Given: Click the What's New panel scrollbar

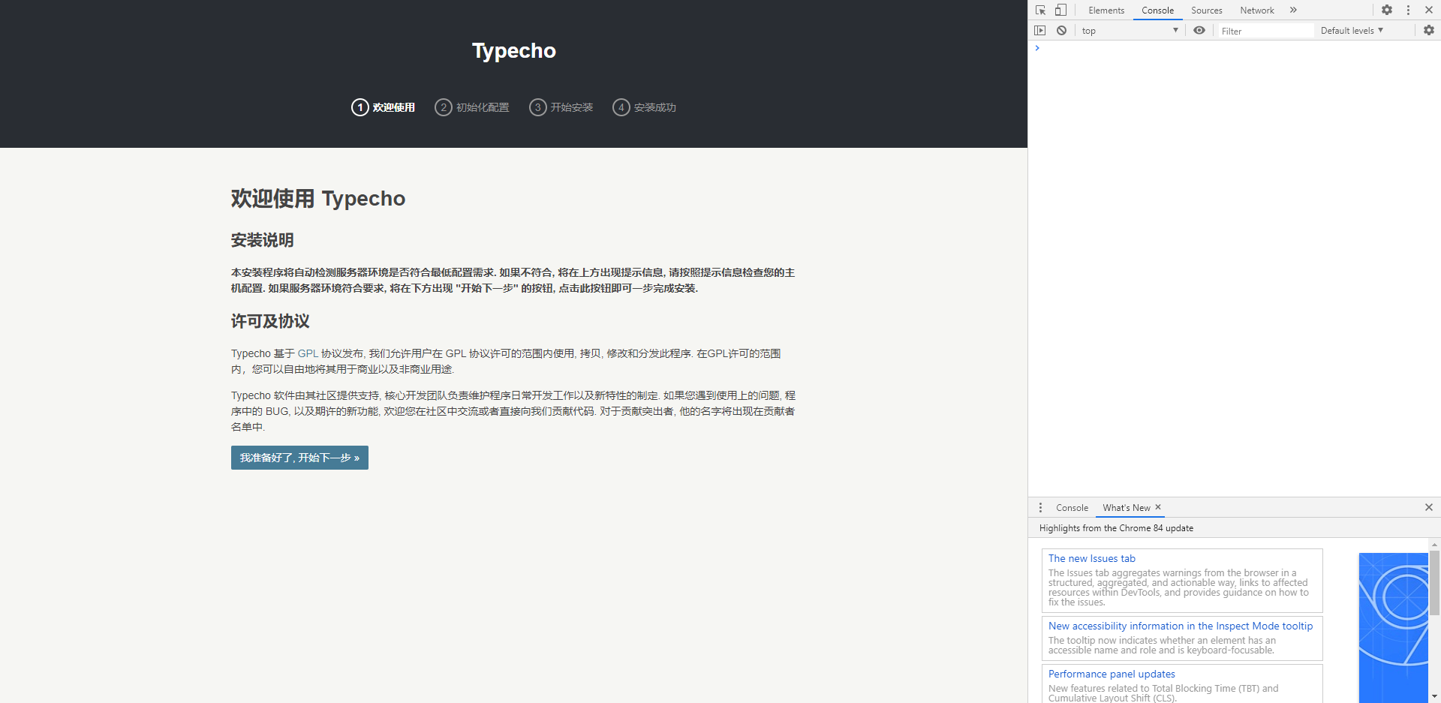Looking at the screenshot, I should point(1434,581).
